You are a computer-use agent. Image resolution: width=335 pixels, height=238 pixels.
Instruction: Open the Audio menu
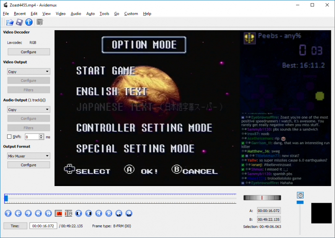(76, 14)
